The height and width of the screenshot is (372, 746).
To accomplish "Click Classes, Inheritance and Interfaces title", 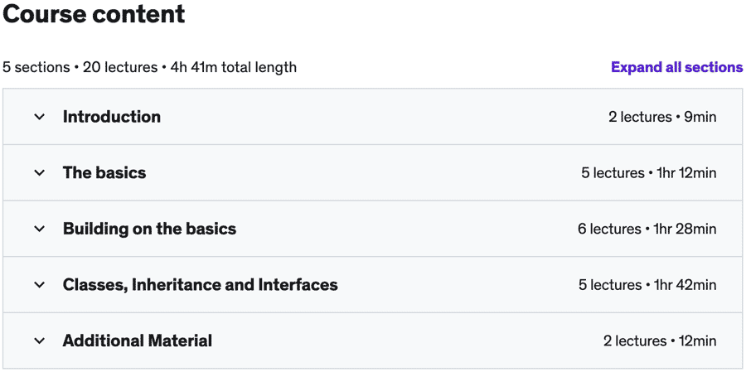I will 200,285.
